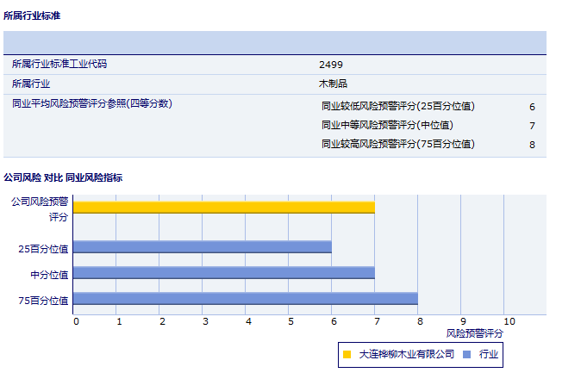Screen dimensions: 581x379
Task: Select the 大连桦柳木业有限公司 legend label
Action: click(x=406, y=354)
